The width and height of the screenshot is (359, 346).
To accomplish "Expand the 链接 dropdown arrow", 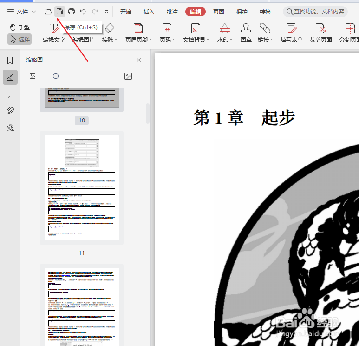I will 272,40.
